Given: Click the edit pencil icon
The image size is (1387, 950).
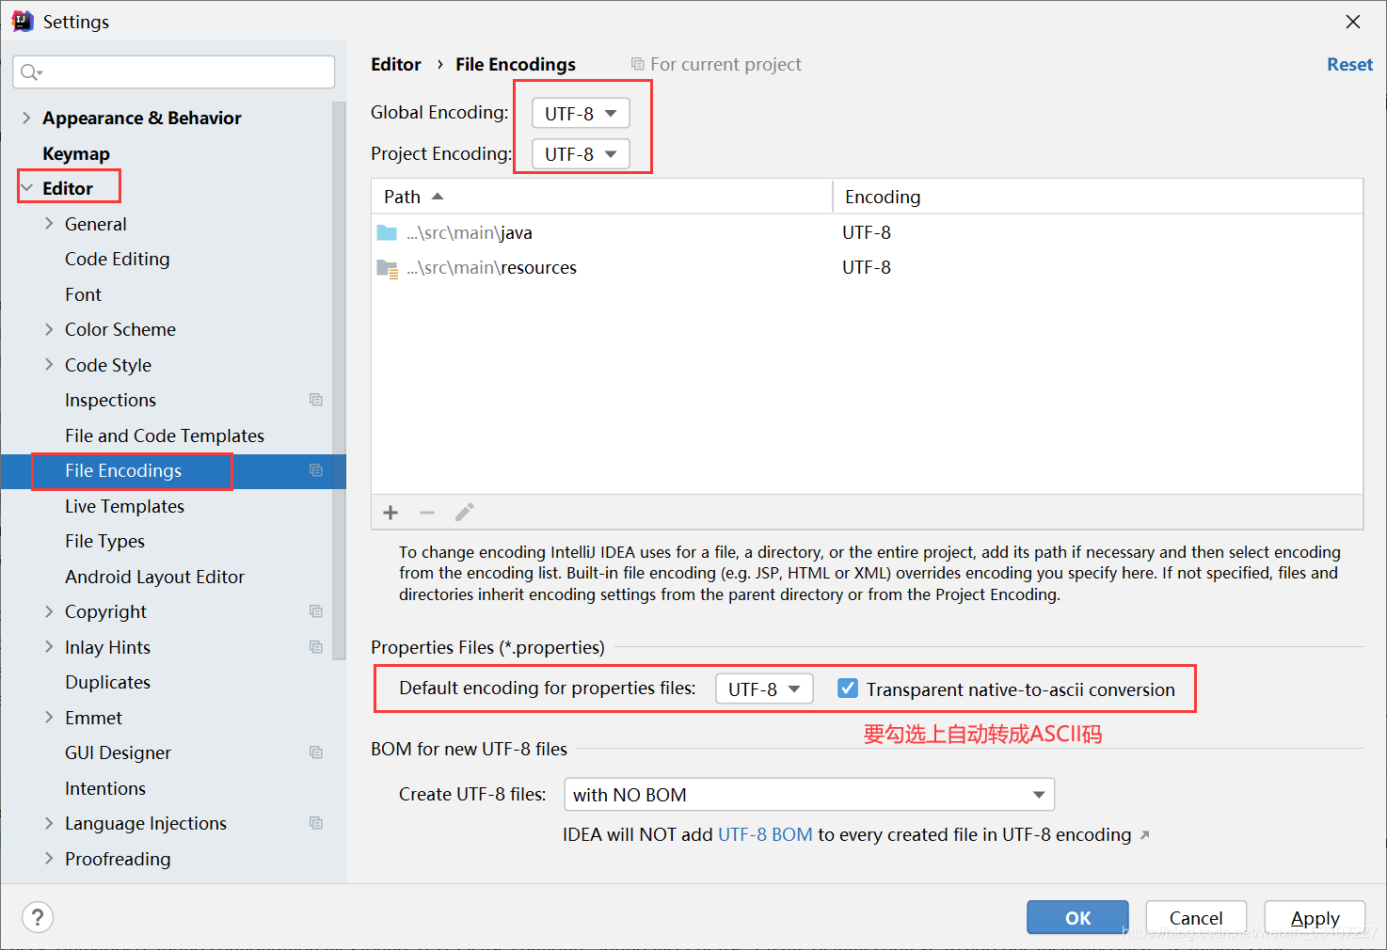Looking at the screenshot, I should click(464, 513).
